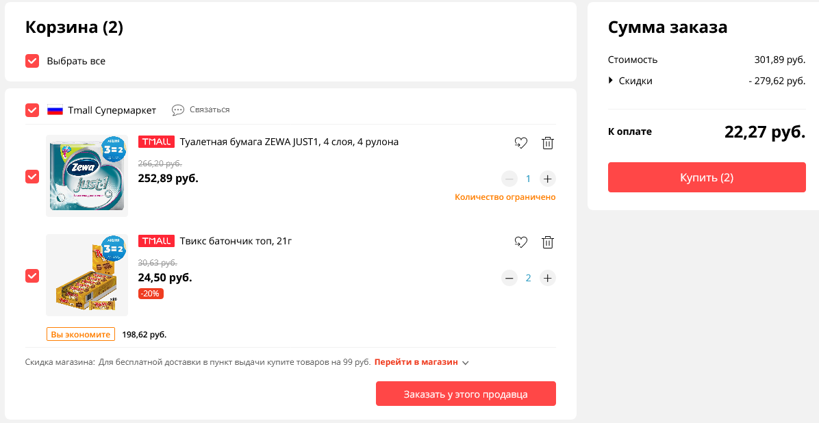Add Zewa toilet paper to wishlist
This screenshot has width=819, height=423.
pos(520,142)
